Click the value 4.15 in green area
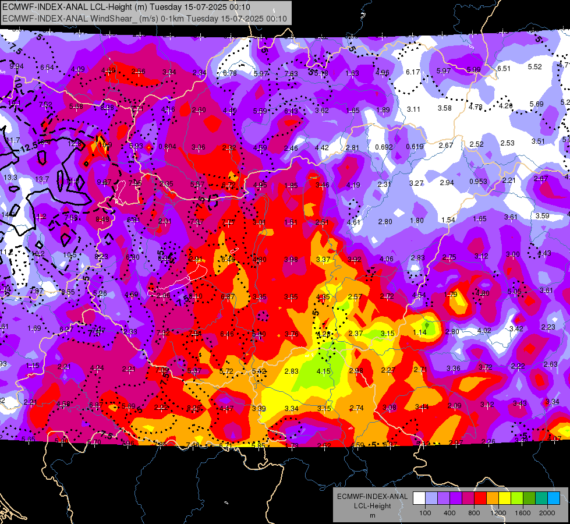This screenshot has height=524, width=570. [x=324, y=371]
